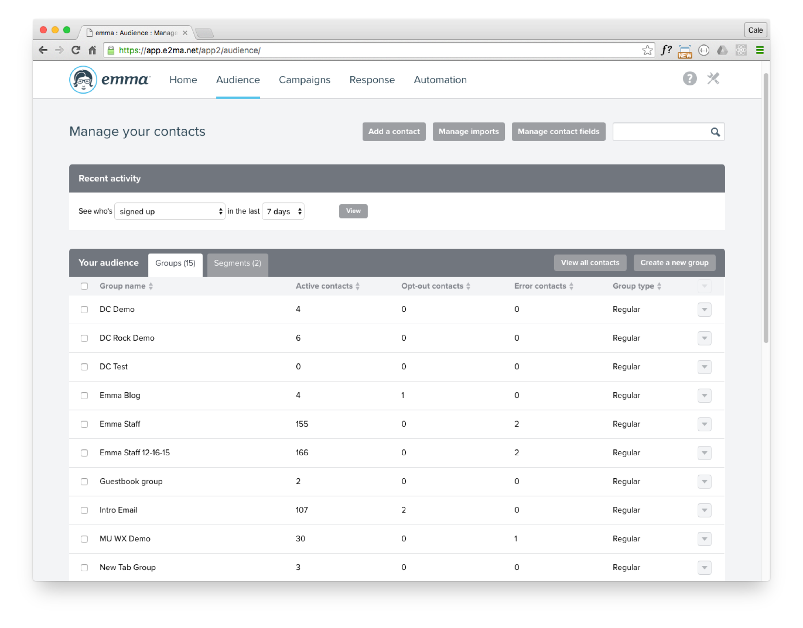Open the help question mark icon

click(x=689, y=79)
